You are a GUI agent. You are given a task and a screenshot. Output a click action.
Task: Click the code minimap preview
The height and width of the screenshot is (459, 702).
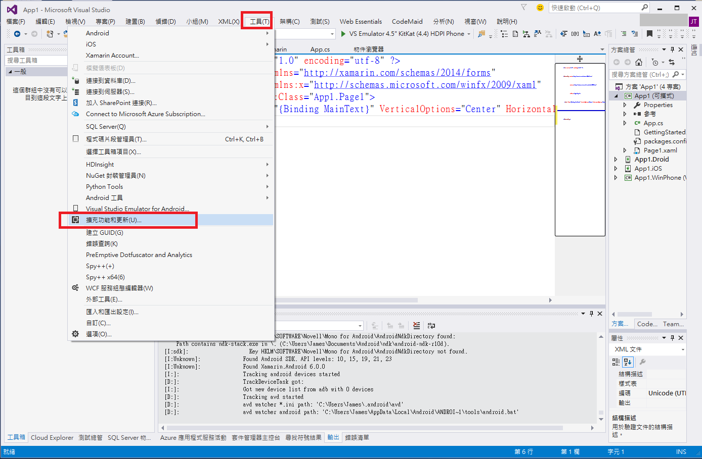(580, 149)
